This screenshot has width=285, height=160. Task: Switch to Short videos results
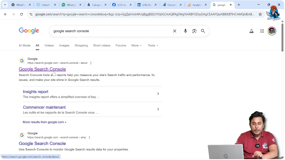click(x=101, y=46)
